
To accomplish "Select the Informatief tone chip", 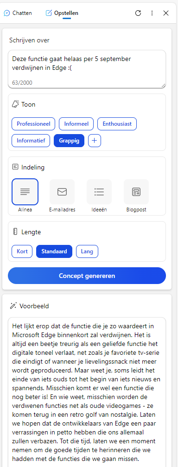I will [31, 141].
